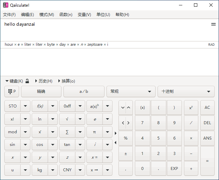Insert the π constant
The width and height of the screenshot is (219, 180).
tap(94, 132)
